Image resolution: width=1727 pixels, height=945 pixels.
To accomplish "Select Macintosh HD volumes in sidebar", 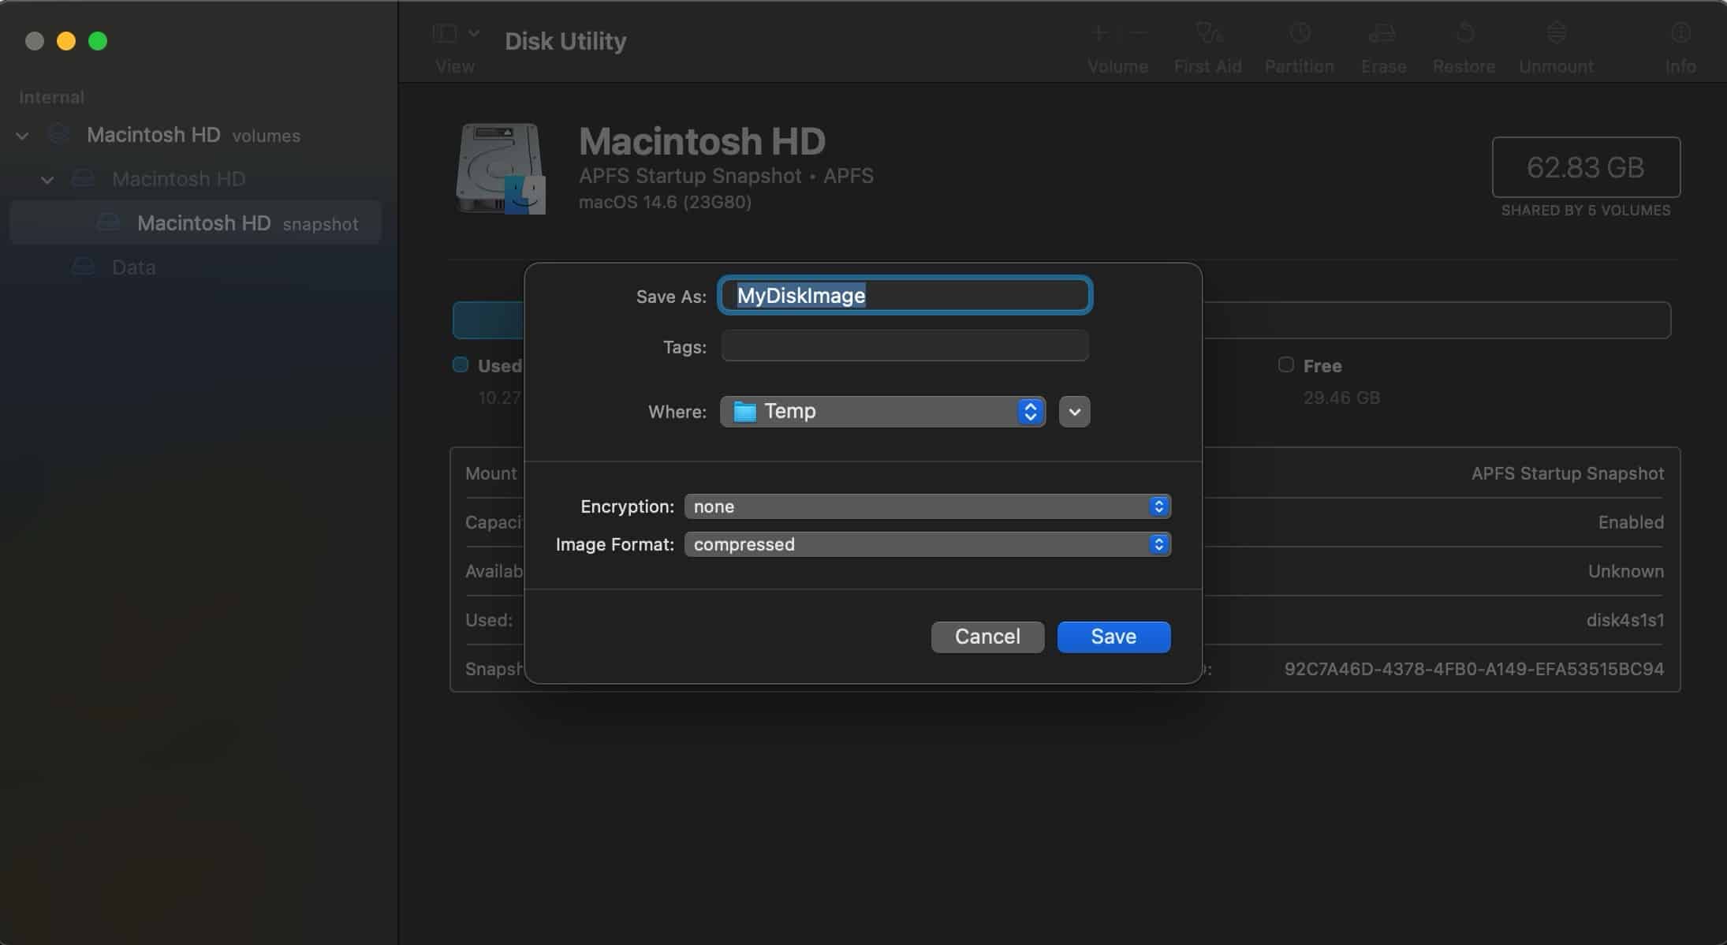I will click(x=194, y=135).
